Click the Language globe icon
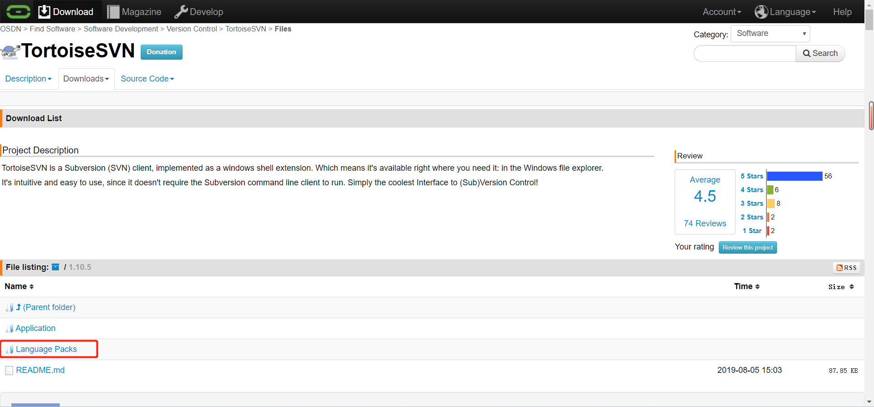This screenshot has height=407, width=874. [x=761, y=12]
